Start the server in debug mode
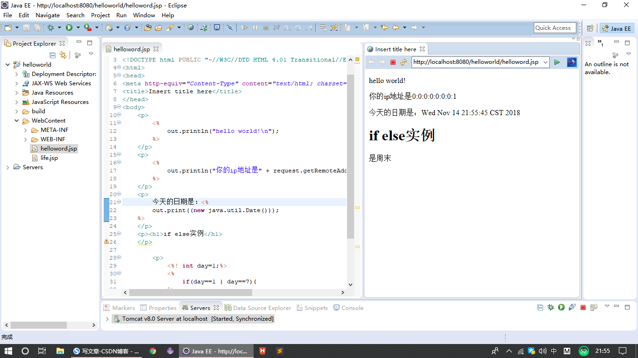Screen dimensions: 638x358 pos(551,307)
